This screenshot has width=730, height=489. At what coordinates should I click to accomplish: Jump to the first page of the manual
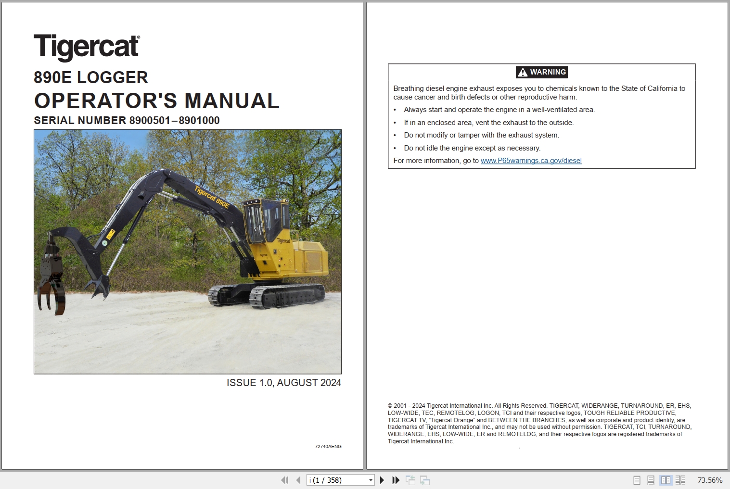click(x=285, y=480)
